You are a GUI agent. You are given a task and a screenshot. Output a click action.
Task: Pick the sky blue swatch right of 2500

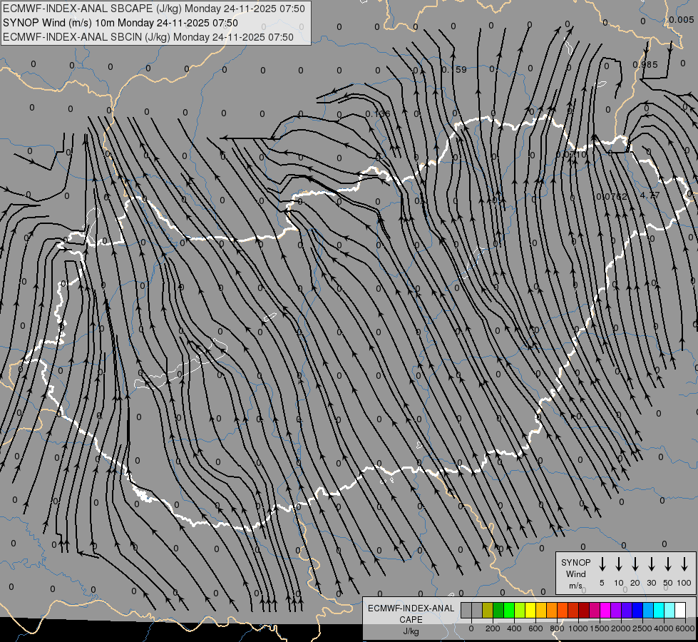(x=648, y=610)
